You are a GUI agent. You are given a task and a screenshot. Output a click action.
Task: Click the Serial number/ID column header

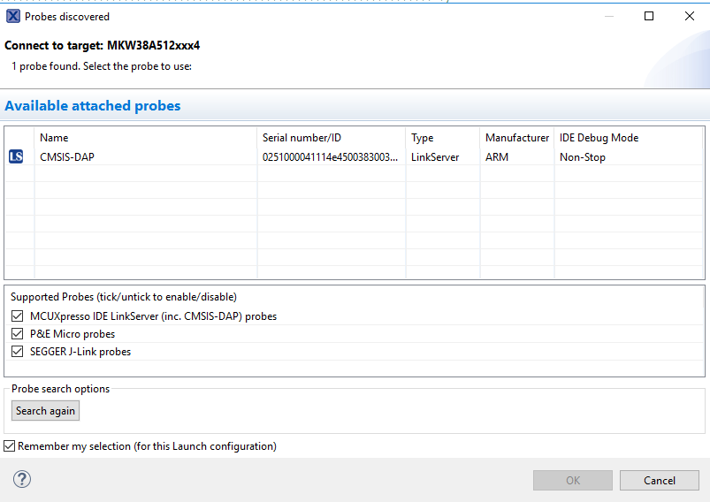(x=302, y=138)
